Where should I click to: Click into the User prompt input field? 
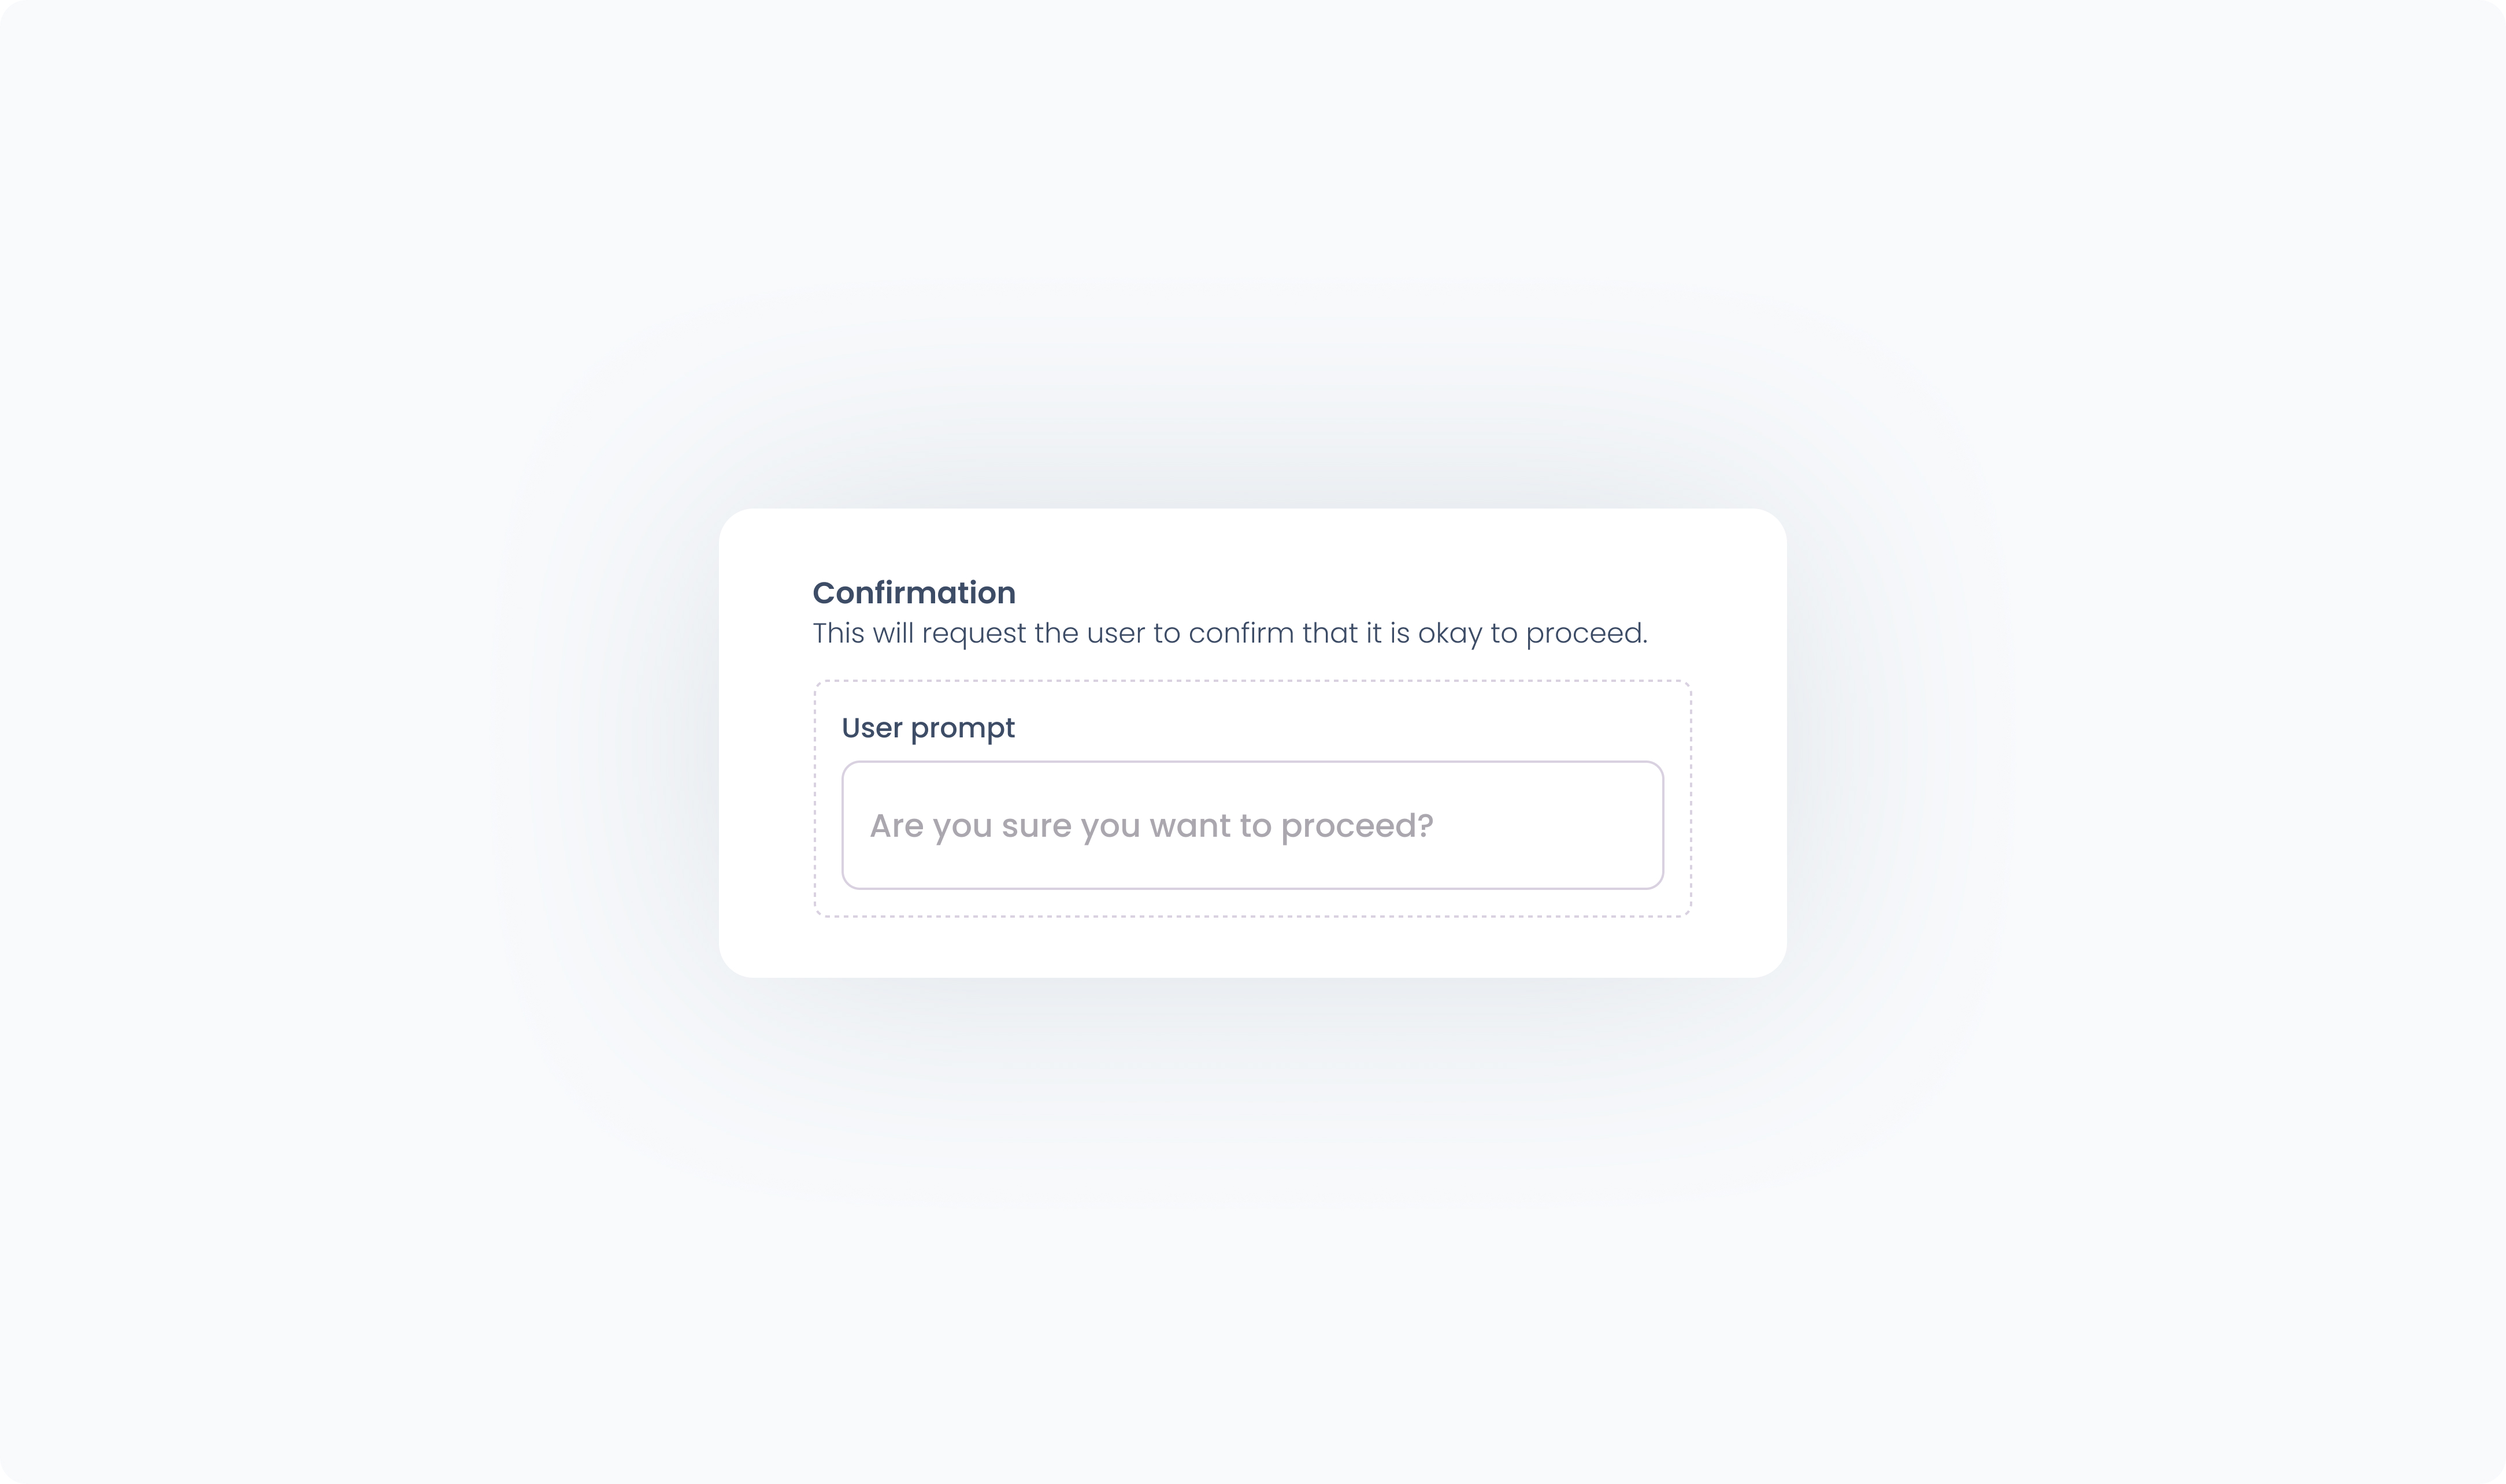[1252, 825]
